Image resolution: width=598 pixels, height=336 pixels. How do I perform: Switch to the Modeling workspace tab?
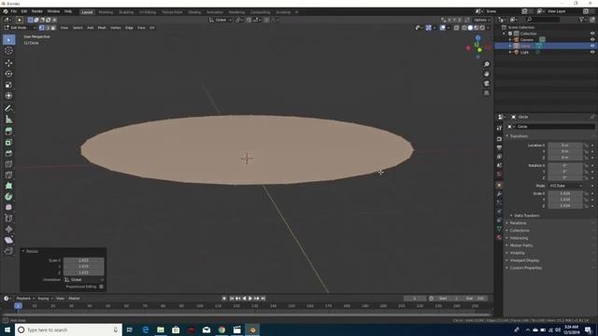(x=106, y=12)
